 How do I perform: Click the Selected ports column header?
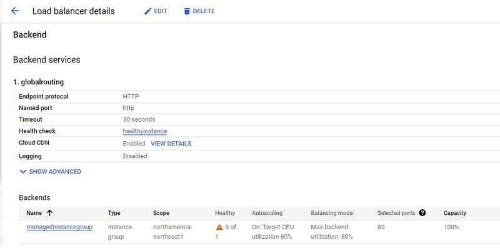point(396,213)
